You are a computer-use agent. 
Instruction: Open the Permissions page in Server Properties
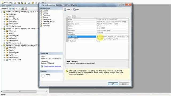click(46, 26)
